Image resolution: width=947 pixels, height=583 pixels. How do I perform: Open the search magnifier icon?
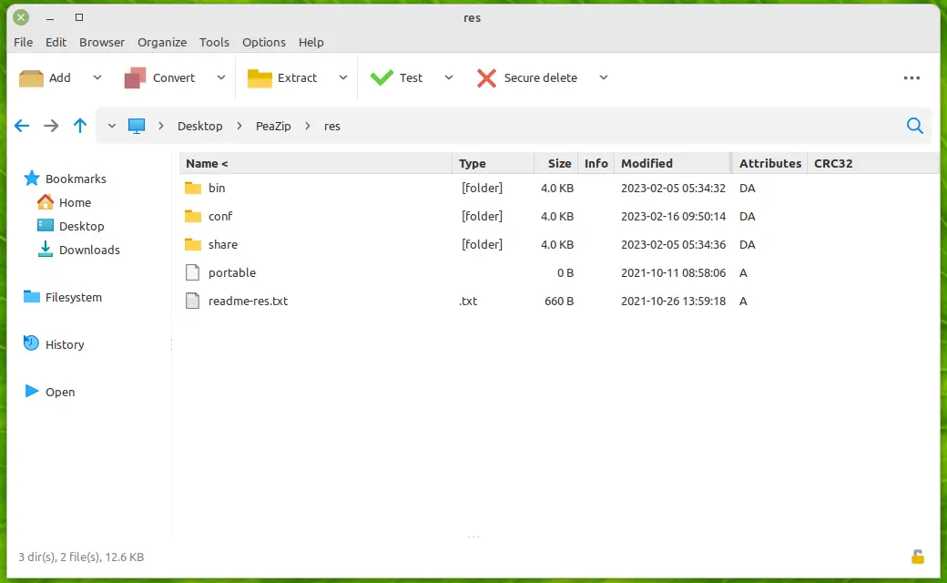point(915,126)
